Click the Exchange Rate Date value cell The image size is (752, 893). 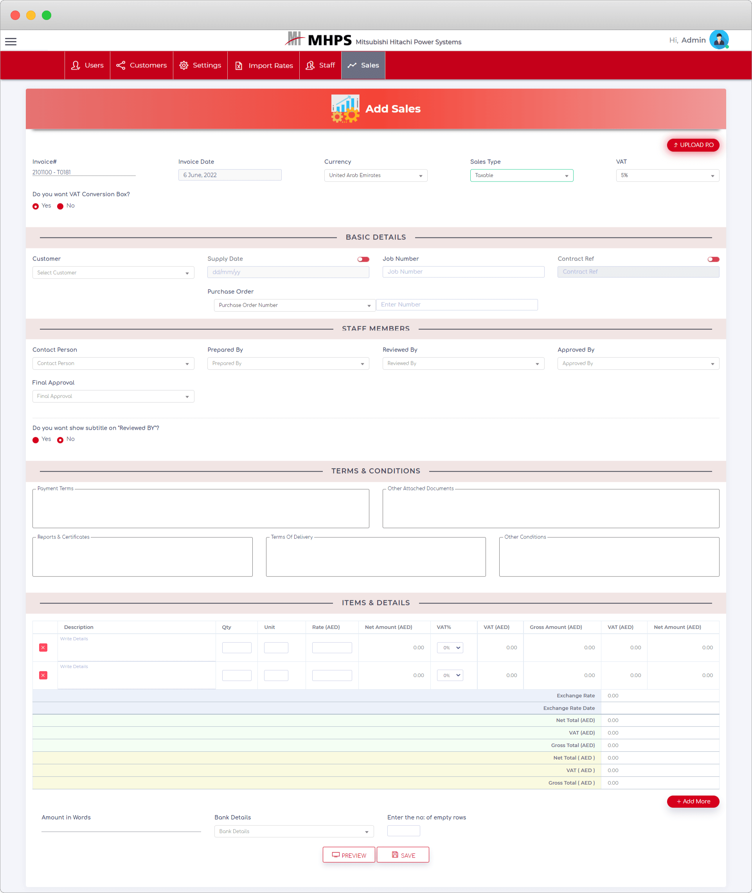tap(660, 708)
